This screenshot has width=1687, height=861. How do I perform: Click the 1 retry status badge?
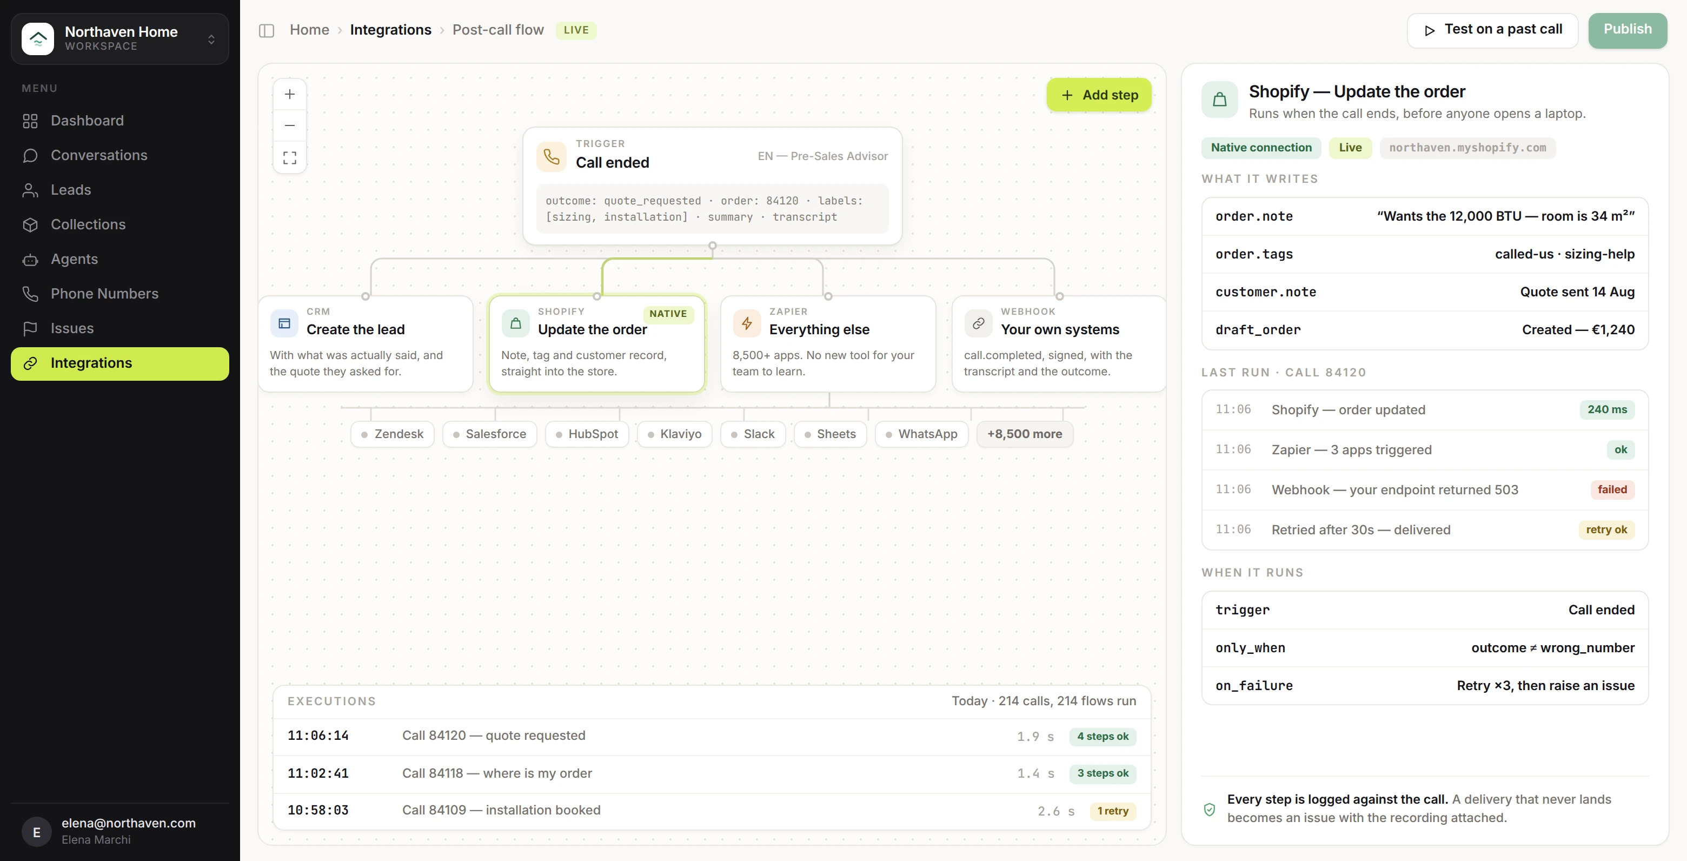(x=1113, y=811)
